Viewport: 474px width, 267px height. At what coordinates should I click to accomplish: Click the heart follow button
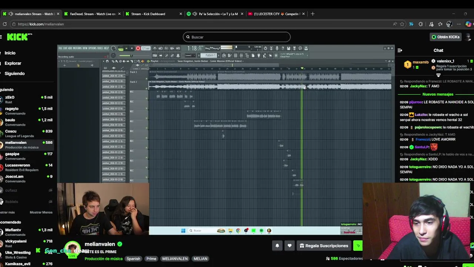pyautogui.click(x=290, y=245)
